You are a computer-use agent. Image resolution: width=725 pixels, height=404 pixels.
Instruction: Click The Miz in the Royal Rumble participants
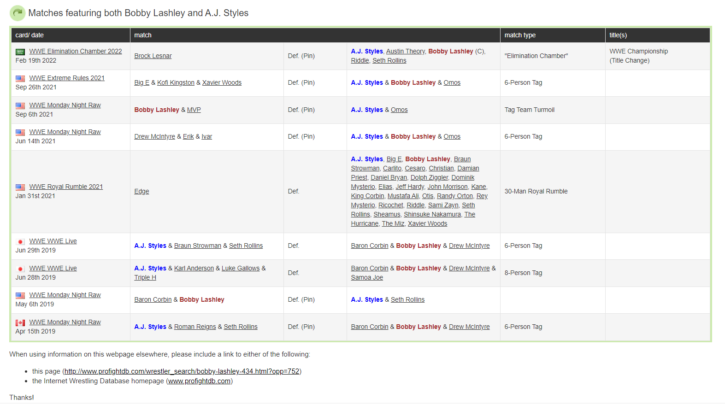click(393, 223)
